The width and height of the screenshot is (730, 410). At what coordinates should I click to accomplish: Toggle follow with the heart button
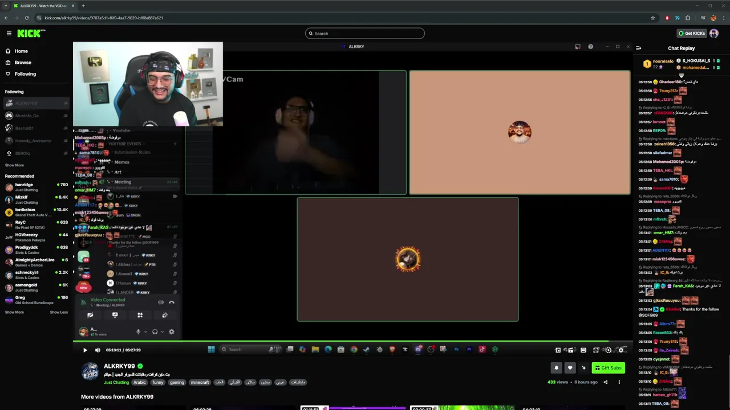[x=570, y=368]
